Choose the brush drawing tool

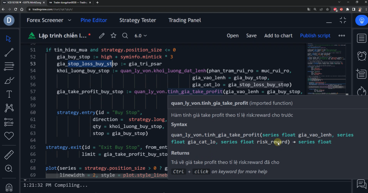(x=9, y=80)
